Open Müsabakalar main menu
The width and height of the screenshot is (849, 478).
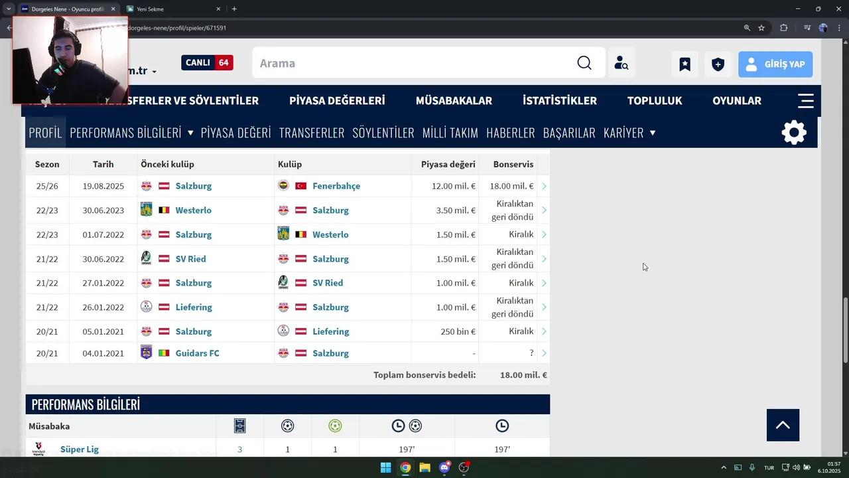tap(454, 101)
